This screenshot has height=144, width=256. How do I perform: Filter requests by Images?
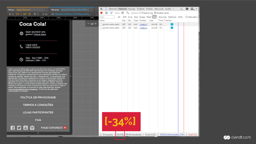[142, 17]
